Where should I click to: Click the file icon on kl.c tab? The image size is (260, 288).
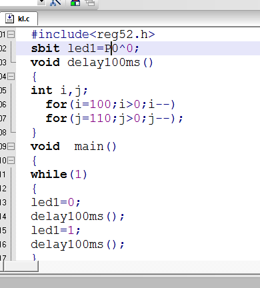pos(9,19)
